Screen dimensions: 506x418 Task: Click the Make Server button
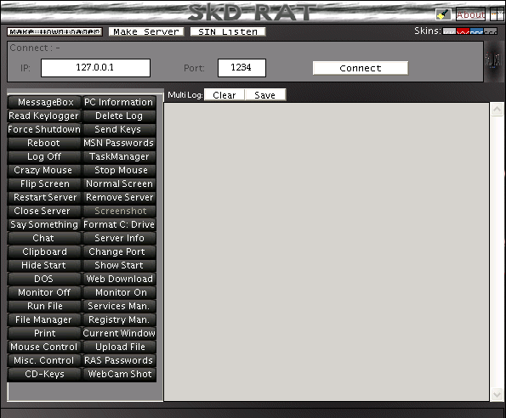click(146, 31)
